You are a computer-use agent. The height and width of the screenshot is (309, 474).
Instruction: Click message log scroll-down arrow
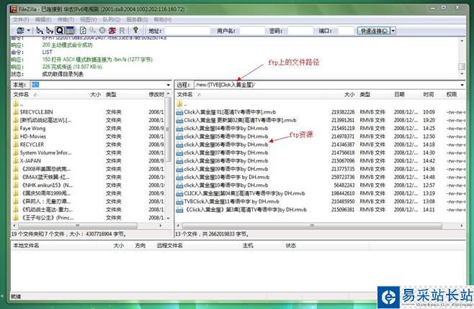click(462, 74)
